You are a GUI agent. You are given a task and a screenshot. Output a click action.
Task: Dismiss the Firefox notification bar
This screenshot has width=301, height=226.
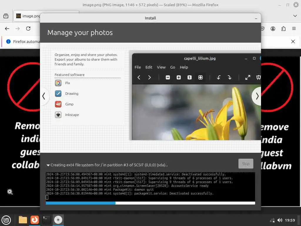293,41
